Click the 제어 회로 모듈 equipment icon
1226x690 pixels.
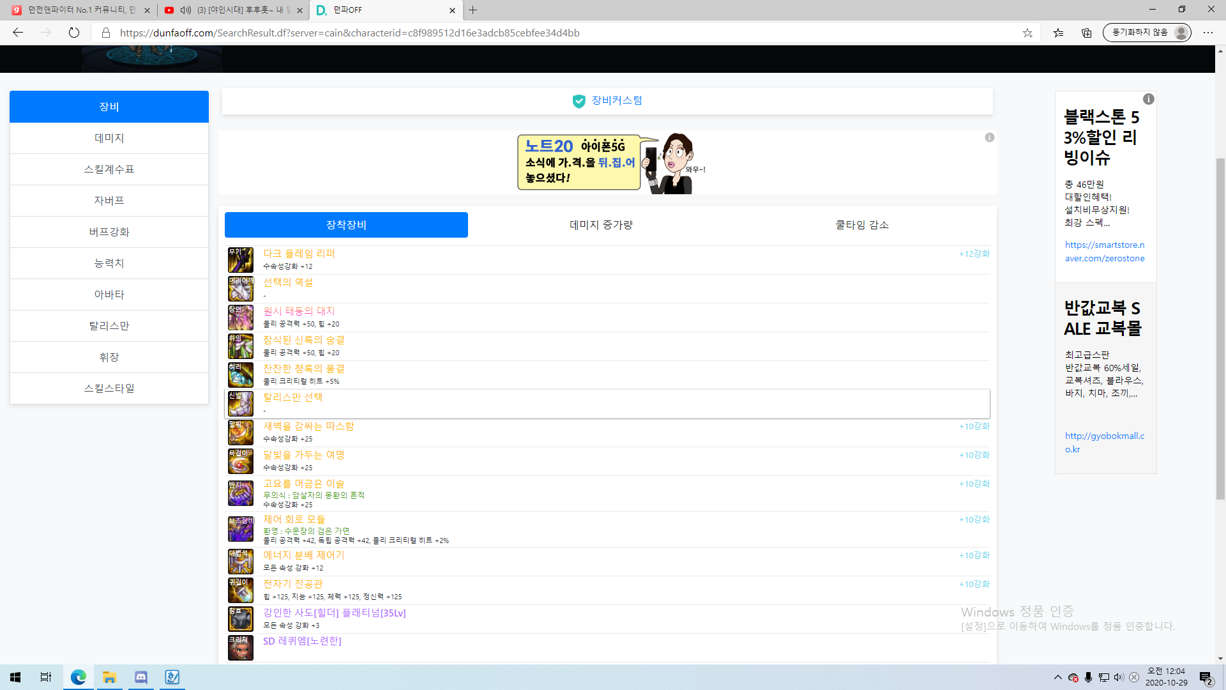point(241,529)
